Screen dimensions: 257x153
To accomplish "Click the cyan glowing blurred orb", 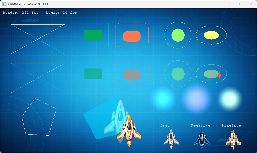I will (163, 98).
